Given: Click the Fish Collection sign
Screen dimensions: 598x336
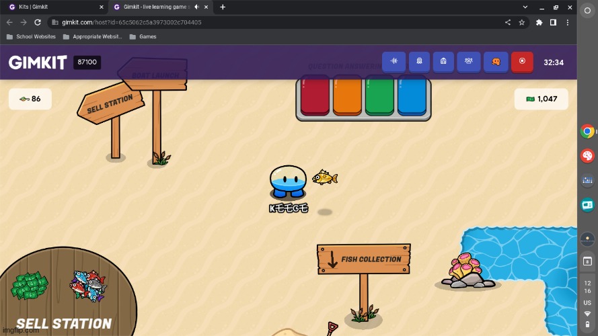Looking at the screenshot, I should click(x=364, y=259).
